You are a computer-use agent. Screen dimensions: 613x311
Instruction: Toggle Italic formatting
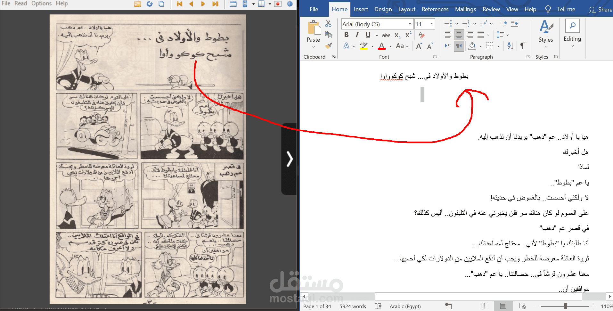357,35
